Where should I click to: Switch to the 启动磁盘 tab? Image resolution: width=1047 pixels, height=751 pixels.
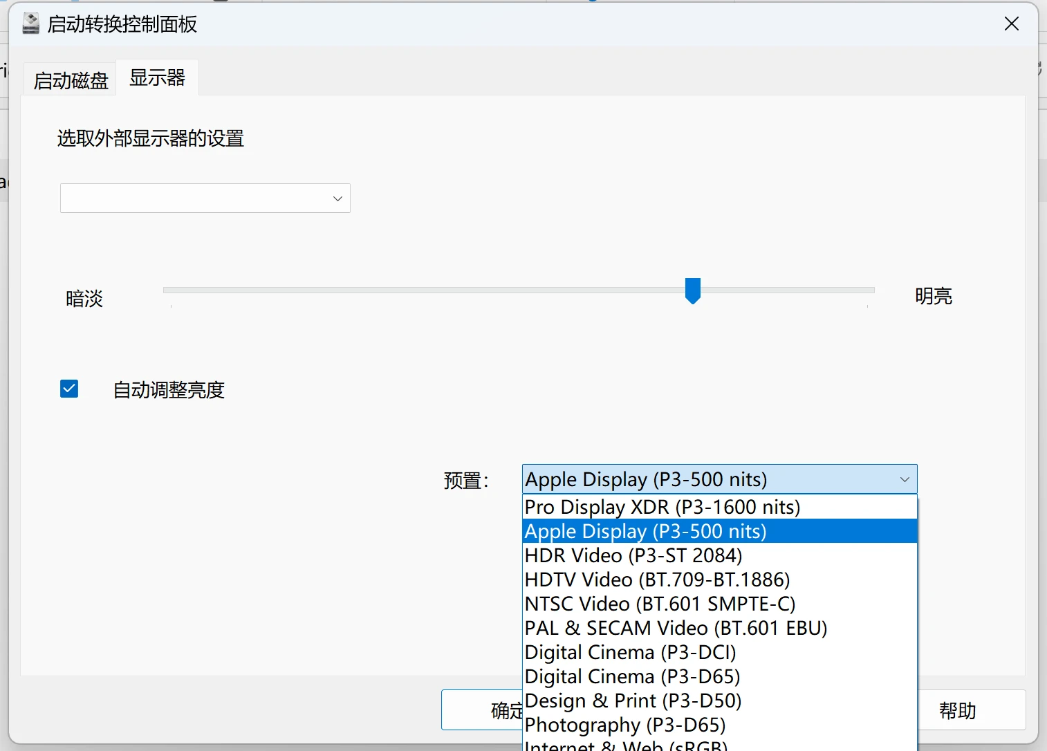point(71,80)
